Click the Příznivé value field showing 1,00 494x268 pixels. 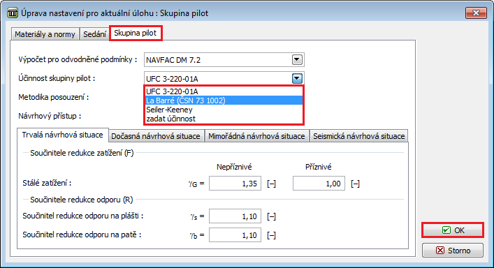319,184
